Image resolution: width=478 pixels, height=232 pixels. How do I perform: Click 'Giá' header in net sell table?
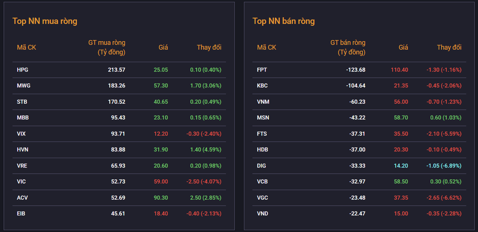click(x=403, y=47)
